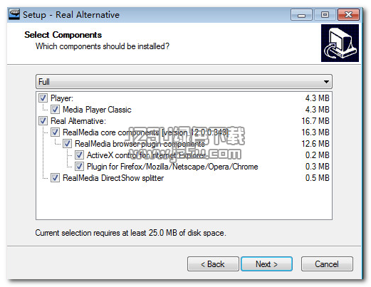
Task: Select the 'Media Player Classic' label
Action: pos(97,110)
